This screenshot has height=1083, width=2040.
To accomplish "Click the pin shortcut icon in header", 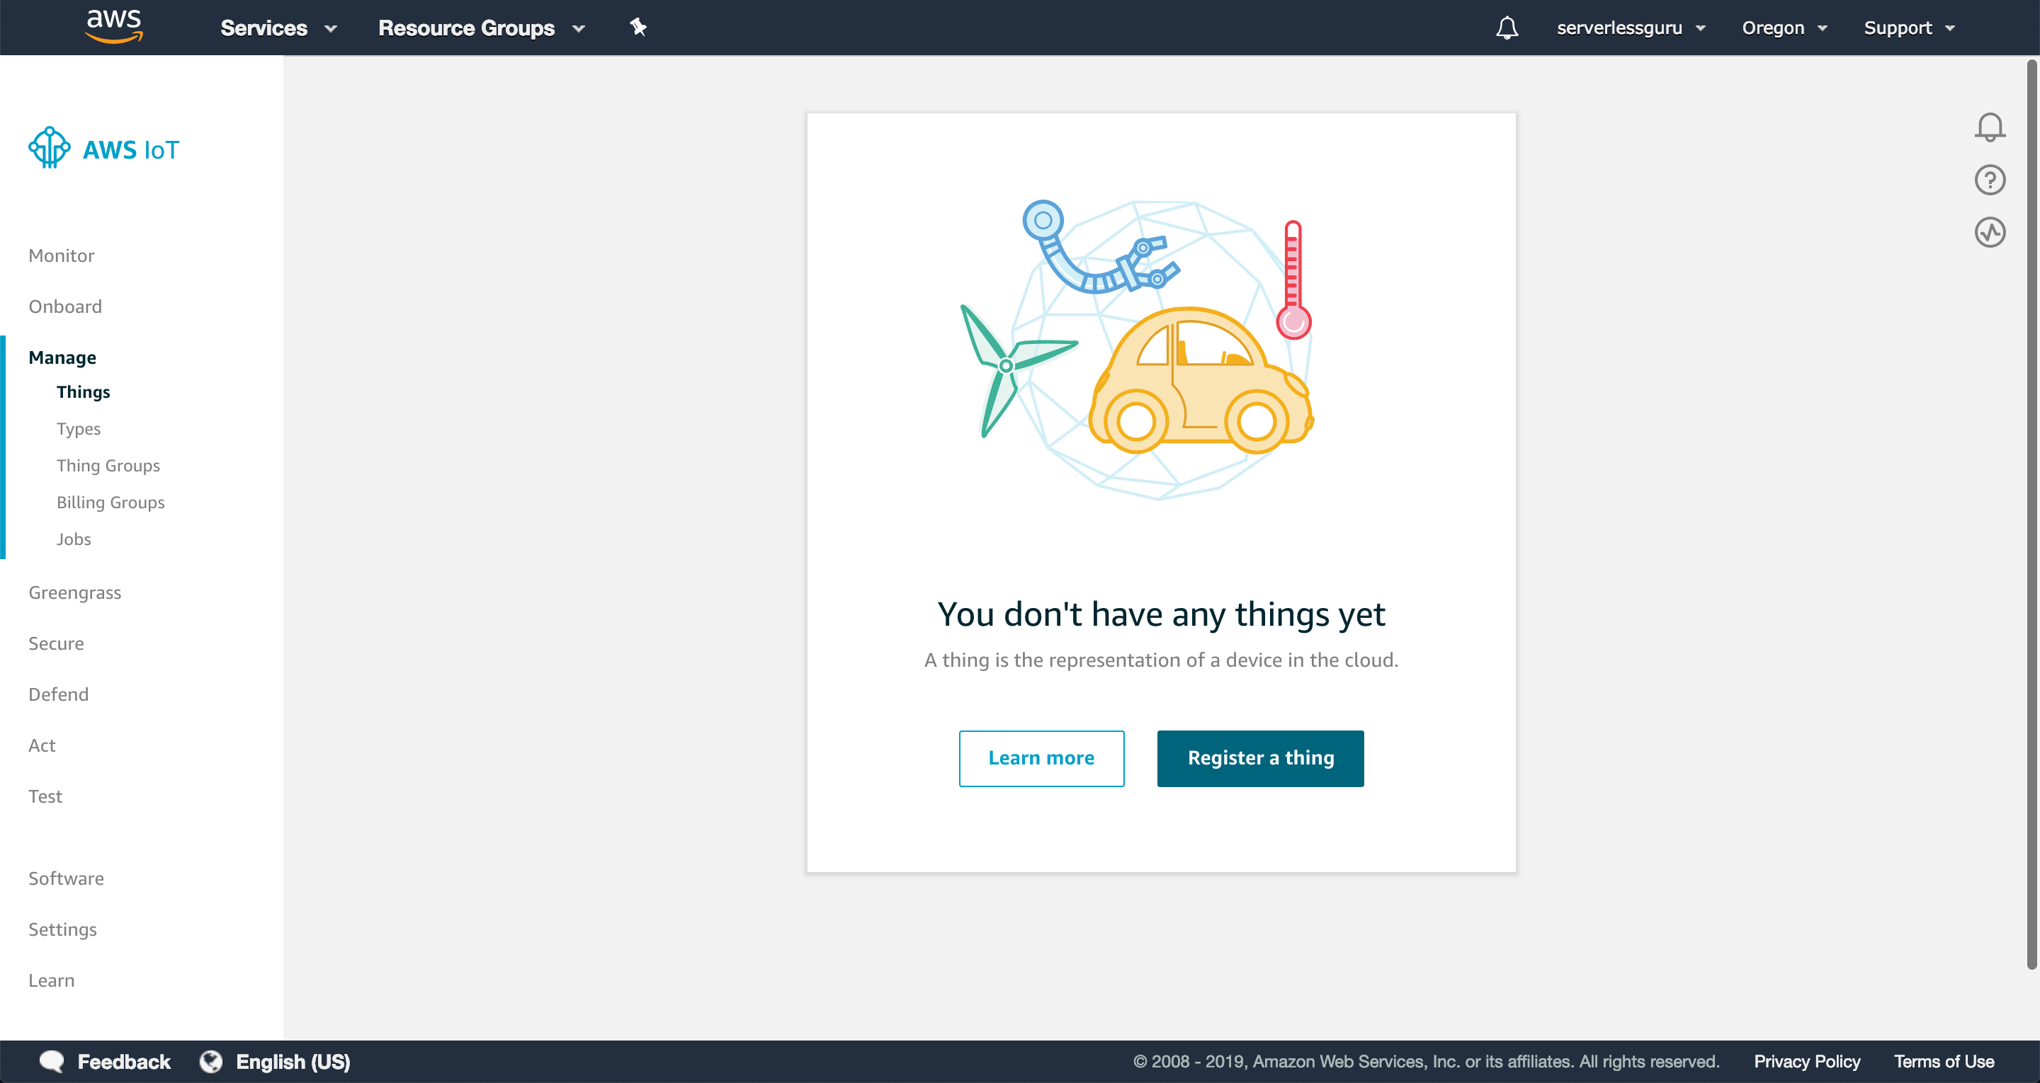I will tap(638, 28).
